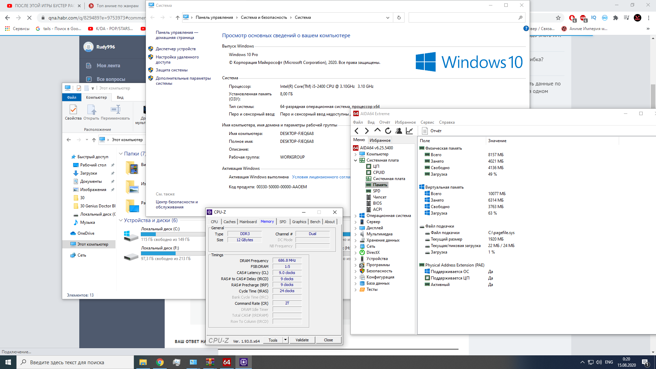
Task: Click Система window refresh button
Action: [399, 17]
